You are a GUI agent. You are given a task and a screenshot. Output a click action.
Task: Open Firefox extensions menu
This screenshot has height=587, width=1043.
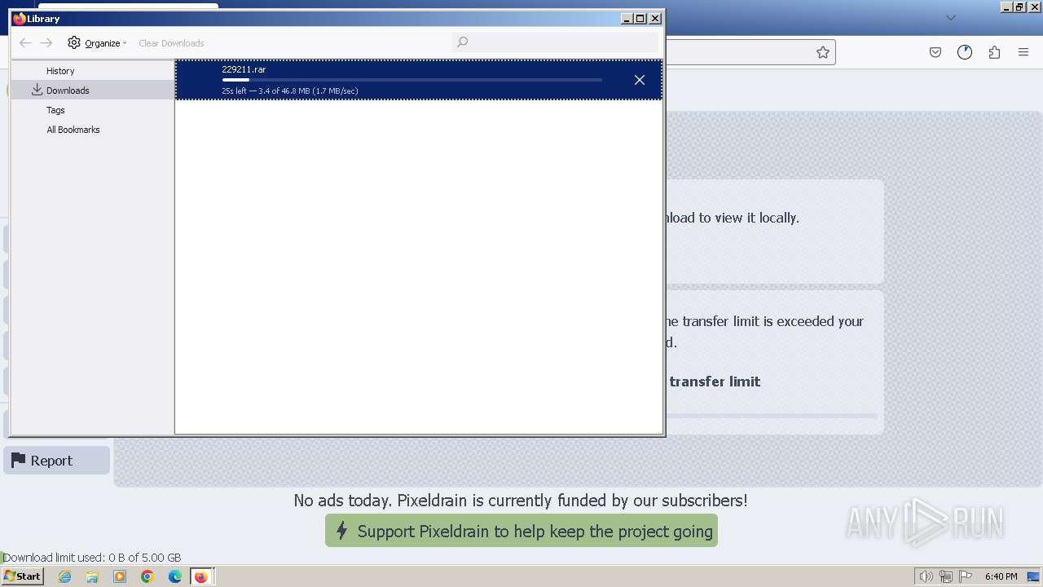[994, 52]
